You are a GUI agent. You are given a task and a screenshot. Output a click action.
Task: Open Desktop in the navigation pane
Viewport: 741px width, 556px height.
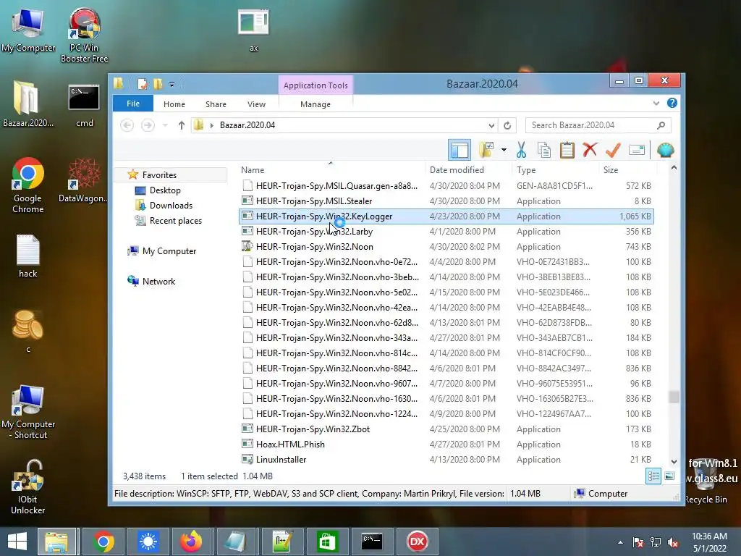click(165, 190)
